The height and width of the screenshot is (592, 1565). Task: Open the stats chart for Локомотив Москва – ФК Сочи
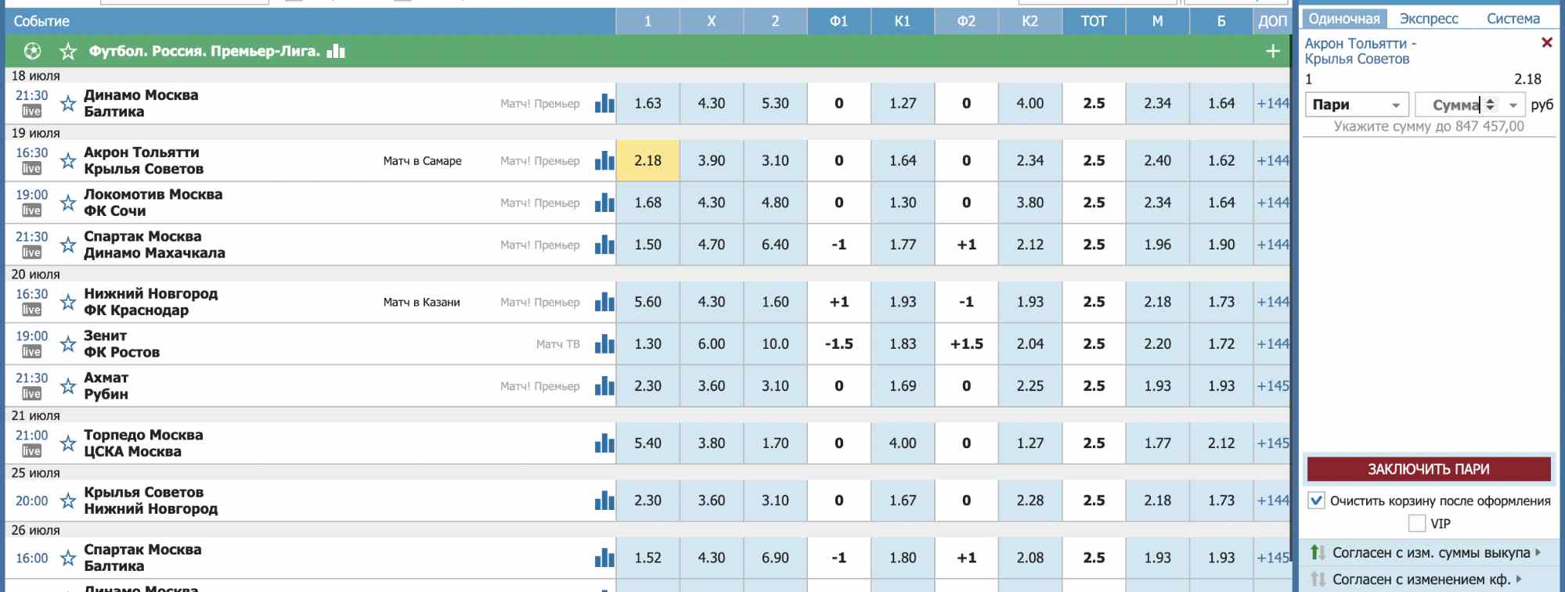(604, 203)
